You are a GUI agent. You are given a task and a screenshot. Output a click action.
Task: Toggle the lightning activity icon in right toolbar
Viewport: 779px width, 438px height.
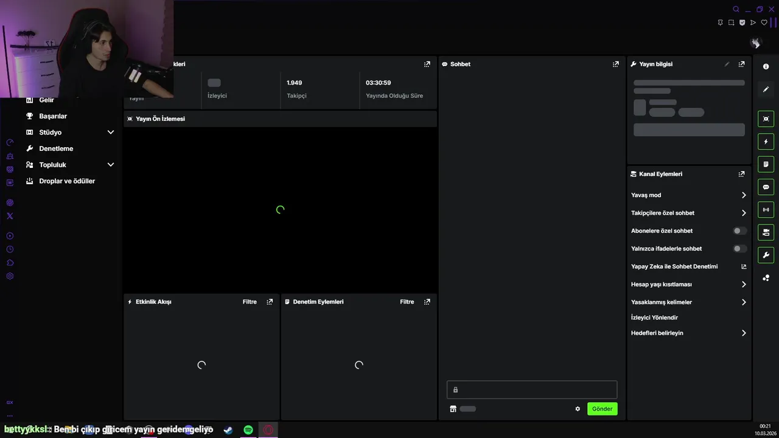click(766, 142)
